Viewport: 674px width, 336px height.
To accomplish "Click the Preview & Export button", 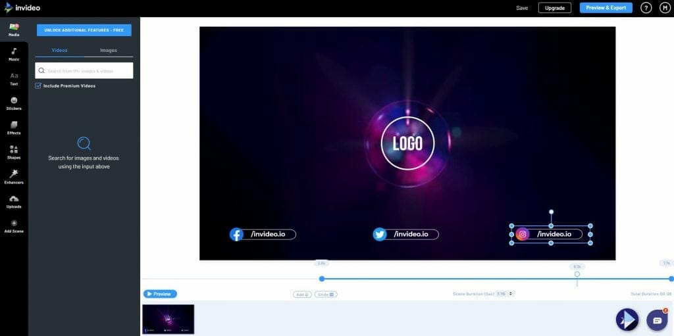I will coord(606,8).
